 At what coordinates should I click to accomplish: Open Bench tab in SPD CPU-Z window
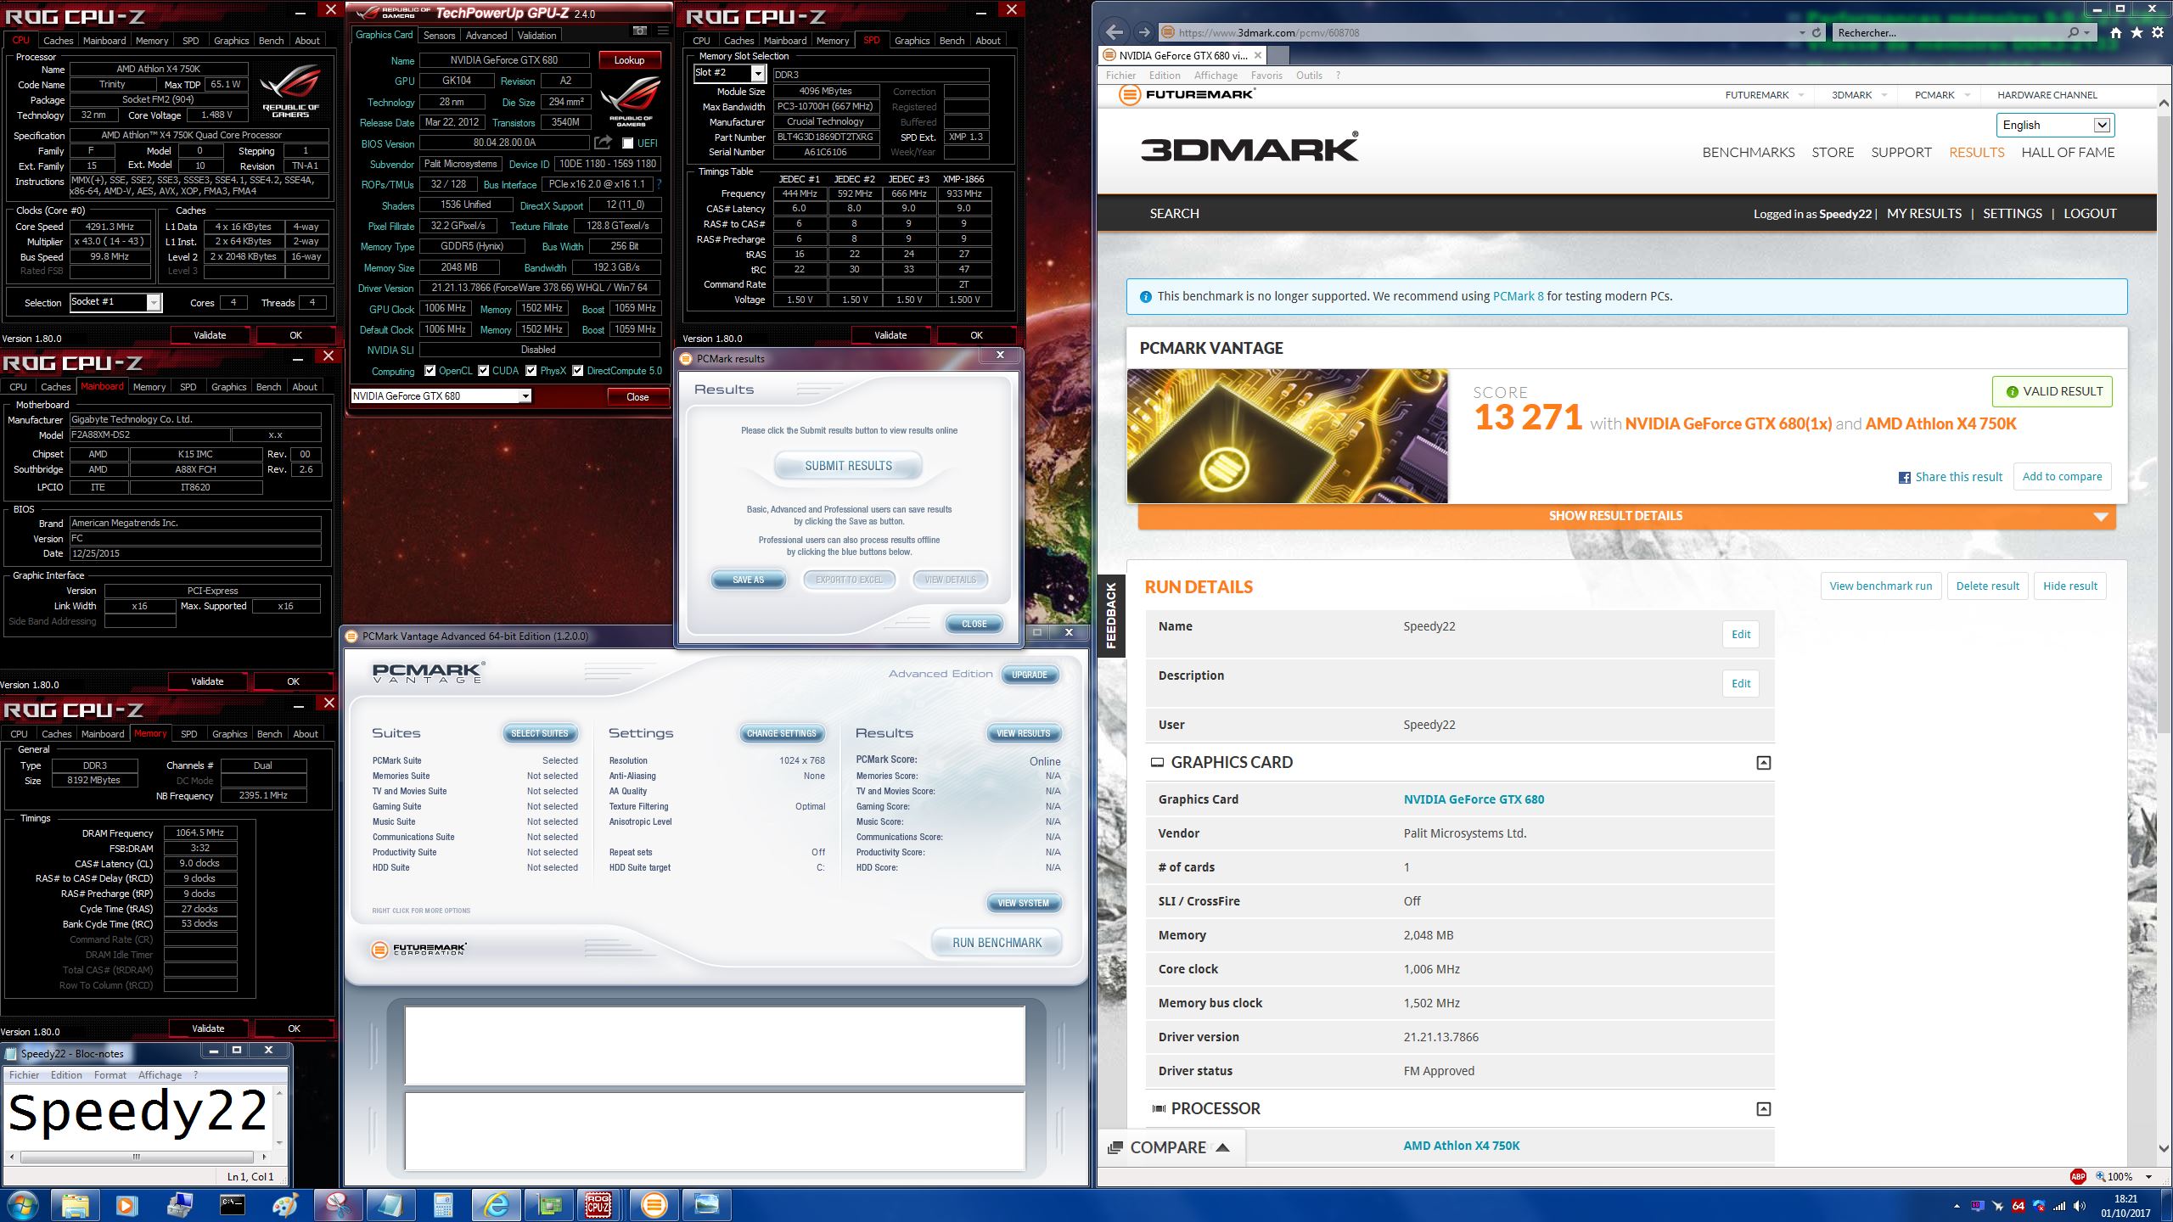click(x=952, y=40)
